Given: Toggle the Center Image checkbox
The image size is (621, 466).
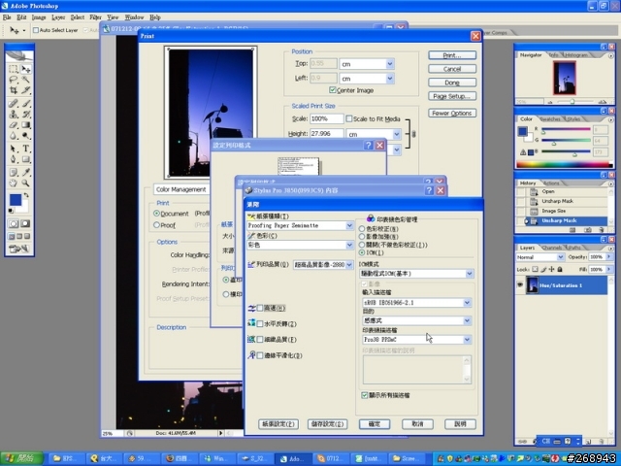Looking at the screenshot, I should pos(332,90).
